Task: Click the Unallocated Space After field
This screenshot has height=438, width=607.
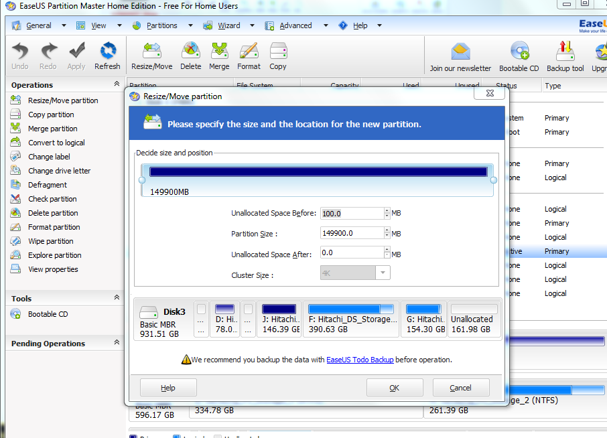Action: [352, 252]
